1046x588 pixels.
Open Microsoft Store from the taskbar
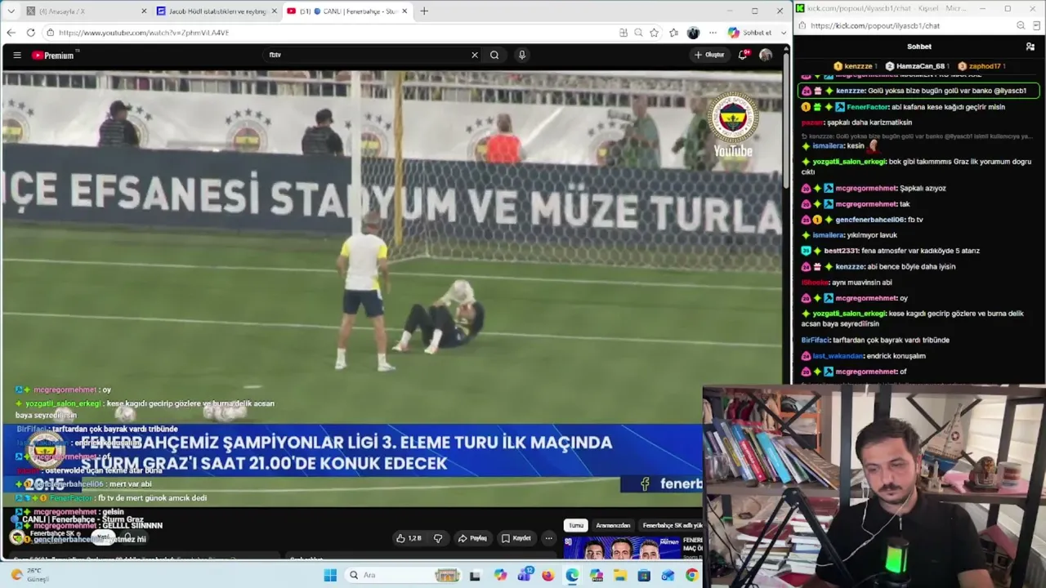pos(644,575)
